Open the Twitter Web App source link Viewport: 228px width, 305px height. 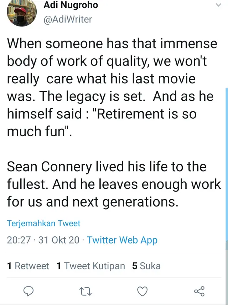(x=122, y=240)
